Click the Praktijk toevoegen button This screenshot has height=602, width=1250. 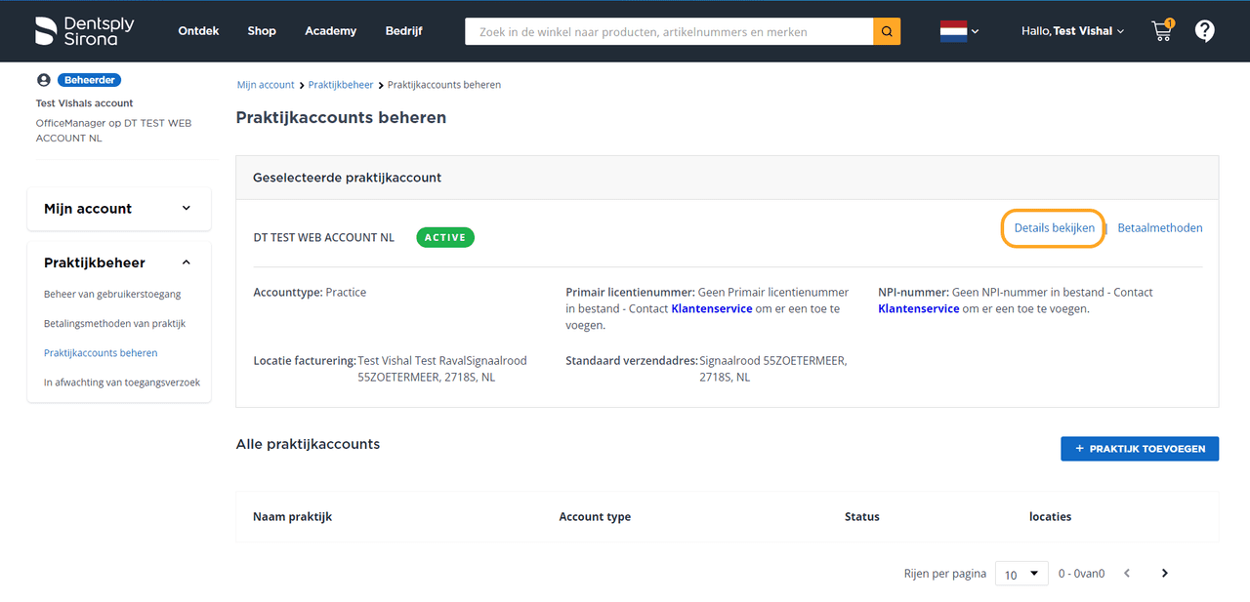click(1140, 449)
